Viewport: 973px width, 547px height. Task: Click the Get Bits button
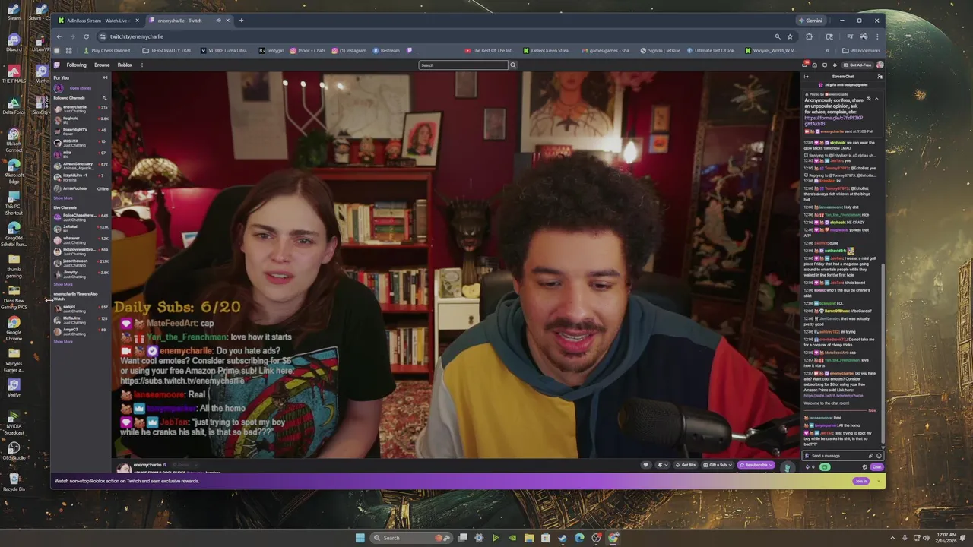[x=686, y=465]
